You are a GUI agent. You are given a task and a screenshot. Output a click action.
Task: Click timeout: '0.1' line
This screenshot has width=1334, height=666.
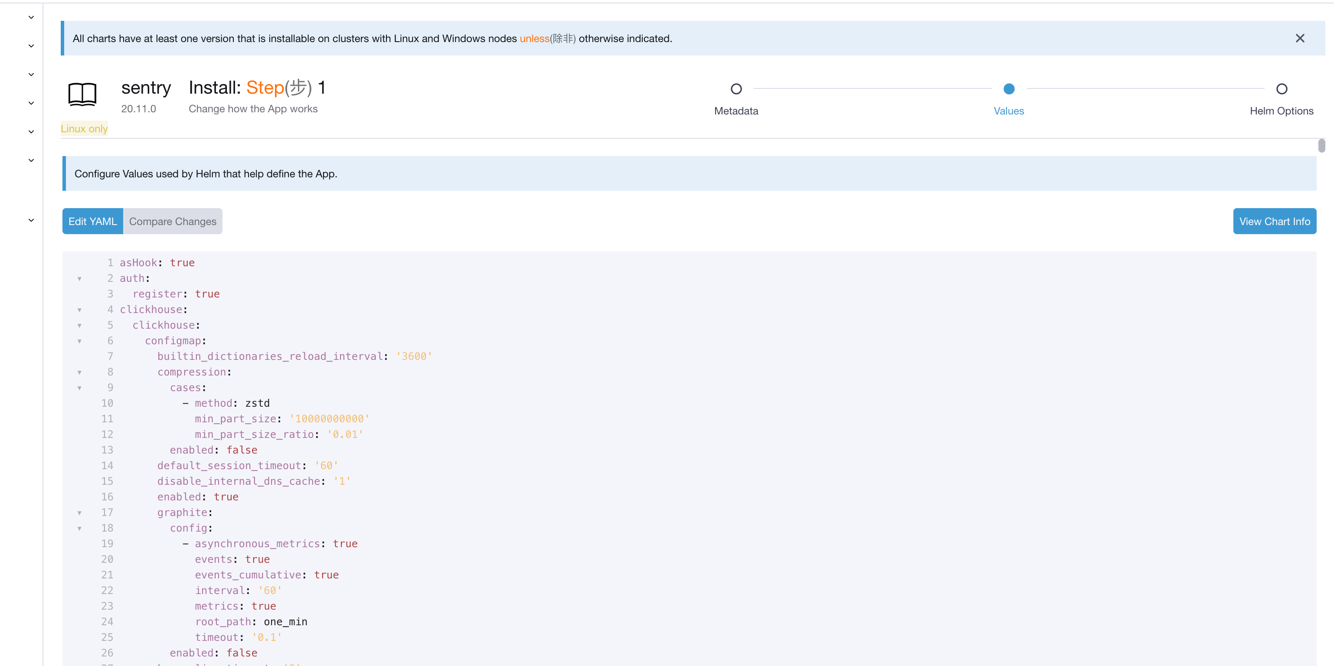click(x=238, y=637)
